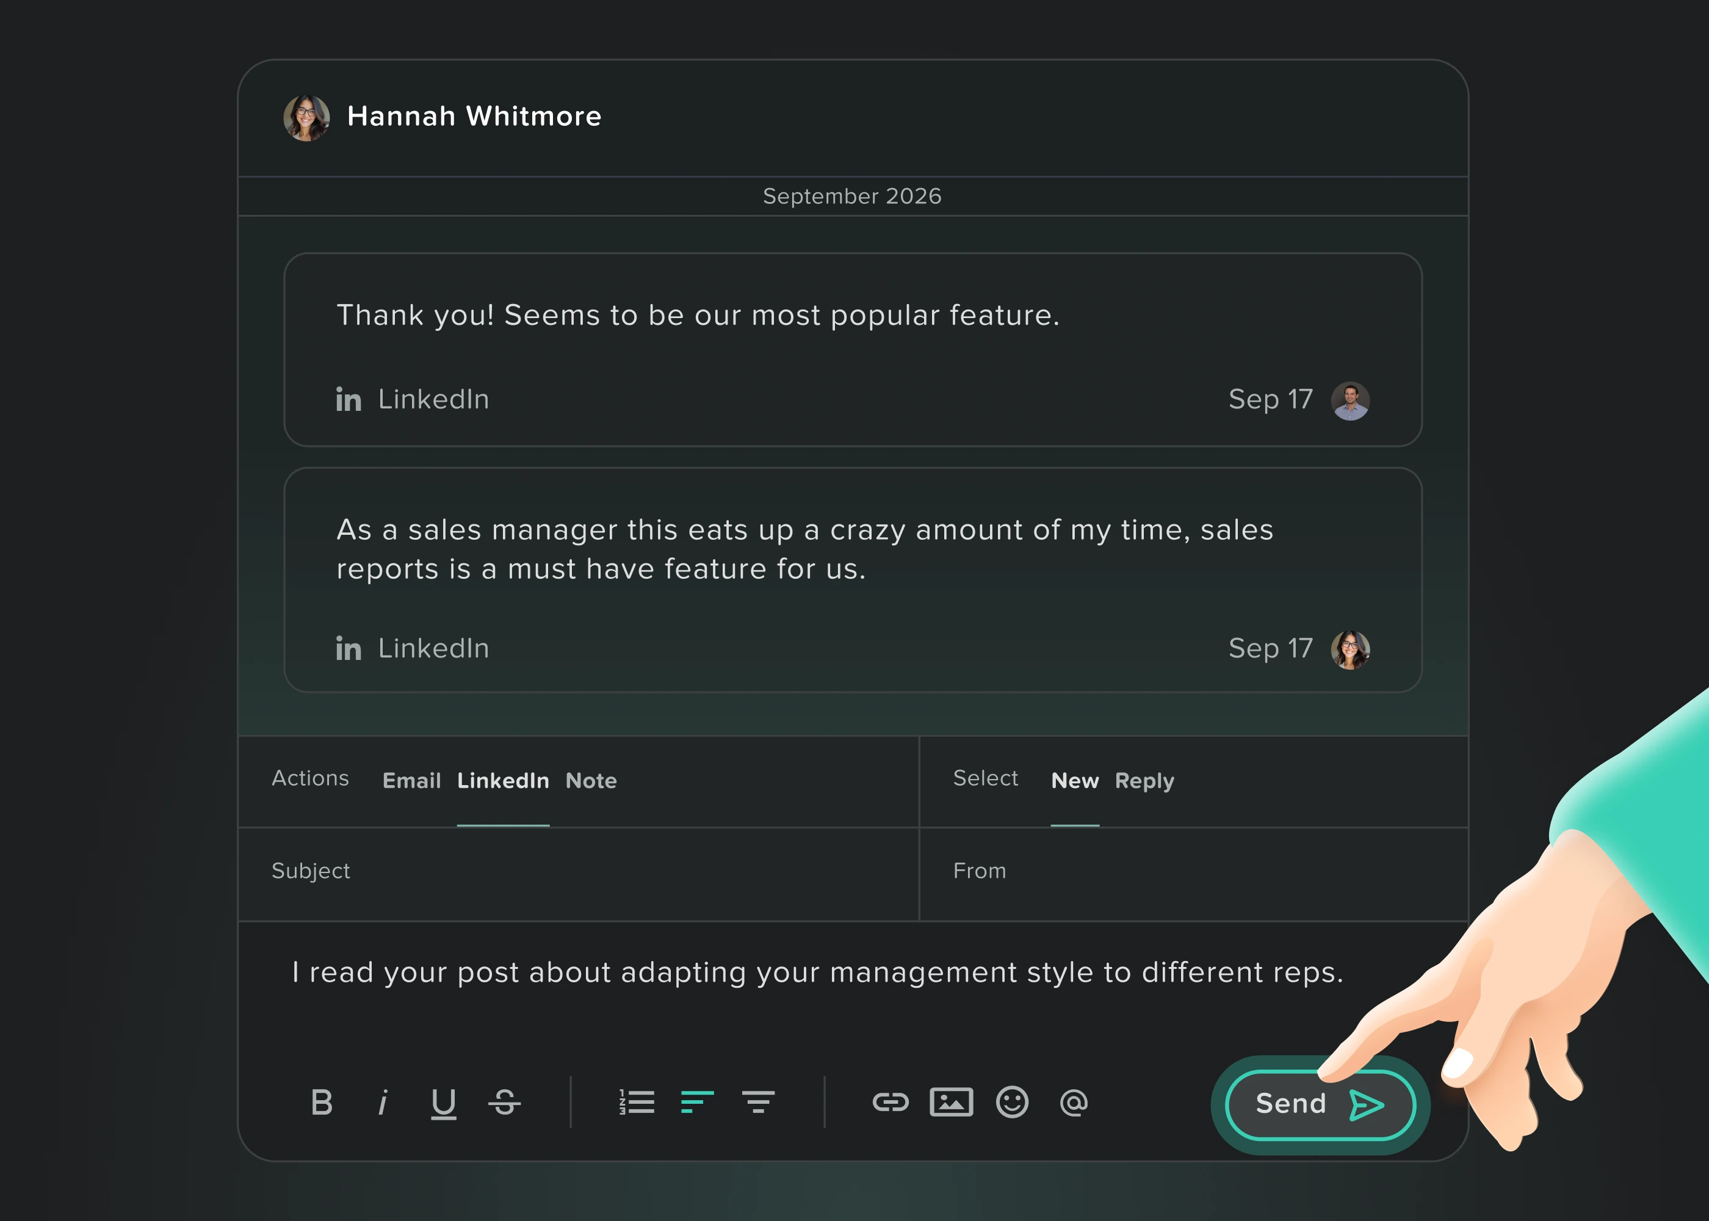
Task: Open Hannah Whitmore's contact name in header
Action: [x=474, y=117]
